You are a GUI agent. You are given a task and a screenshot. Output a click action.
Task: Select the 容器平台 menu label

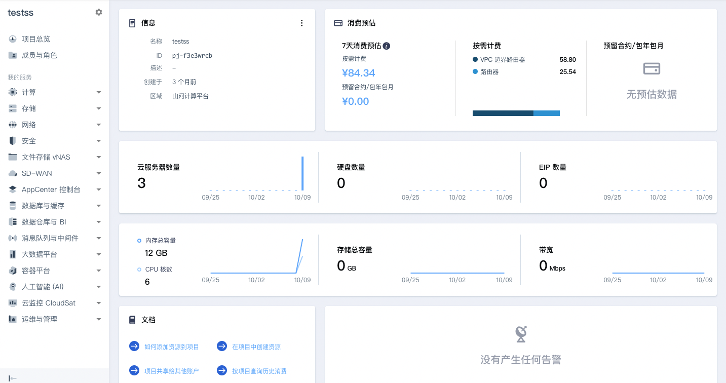(36, 271)
